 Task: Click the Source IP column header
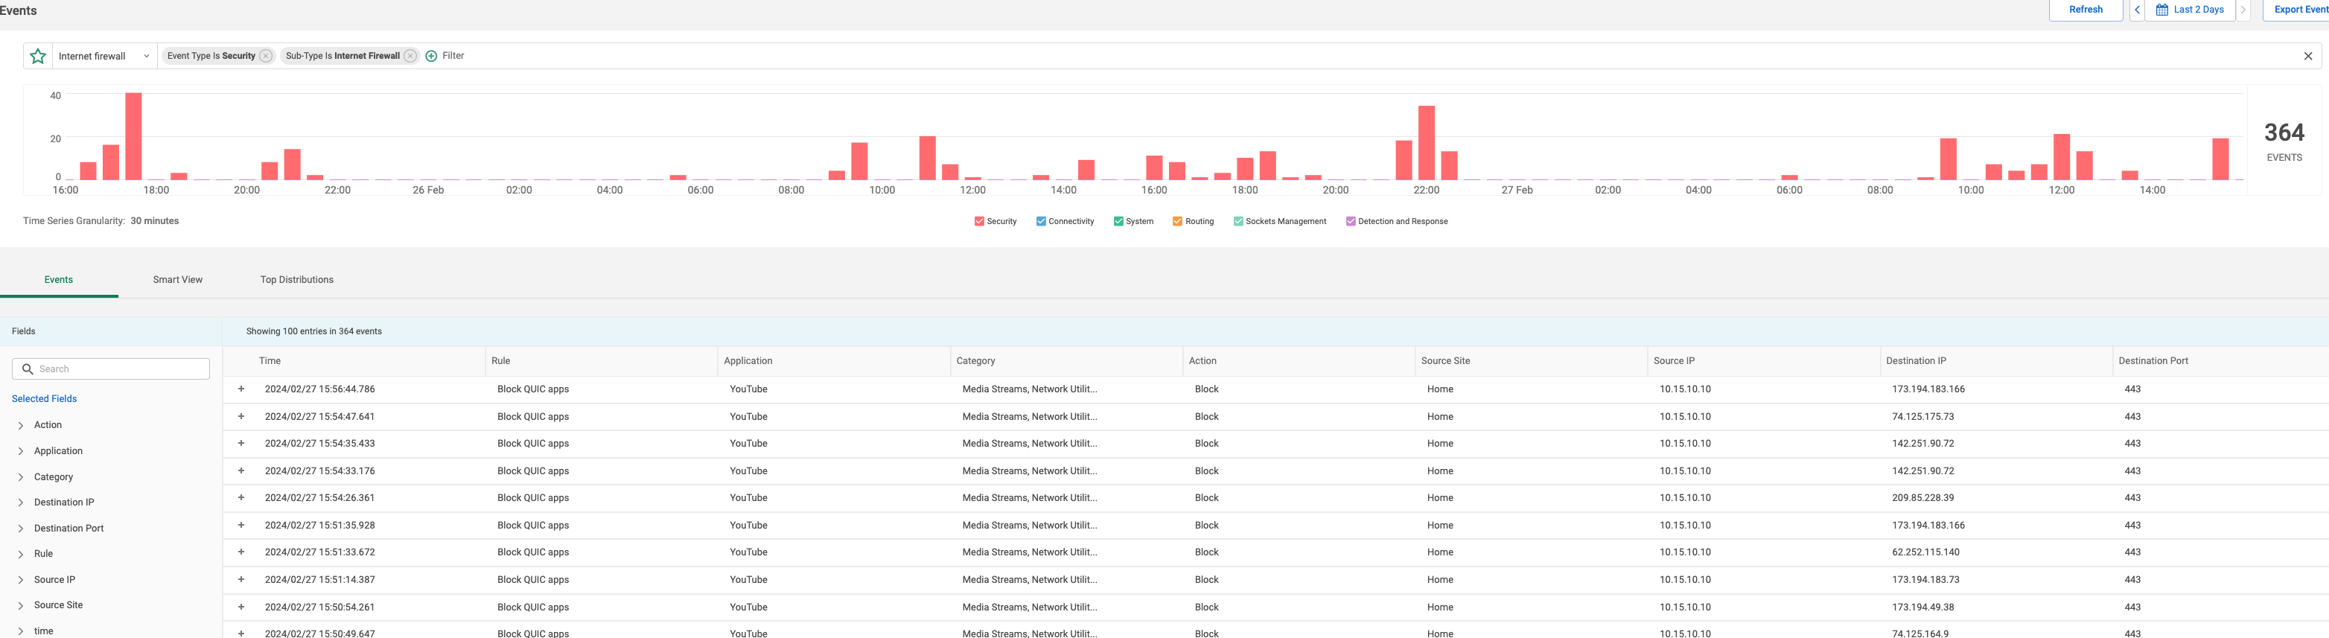(x=1674, y=362)
